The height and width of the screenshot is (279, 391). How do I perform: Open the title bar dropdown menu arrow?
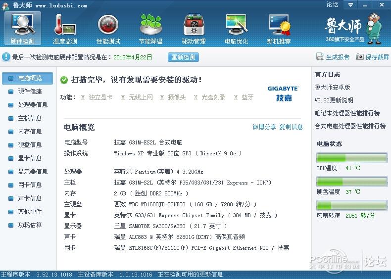[x=350, y=5]
